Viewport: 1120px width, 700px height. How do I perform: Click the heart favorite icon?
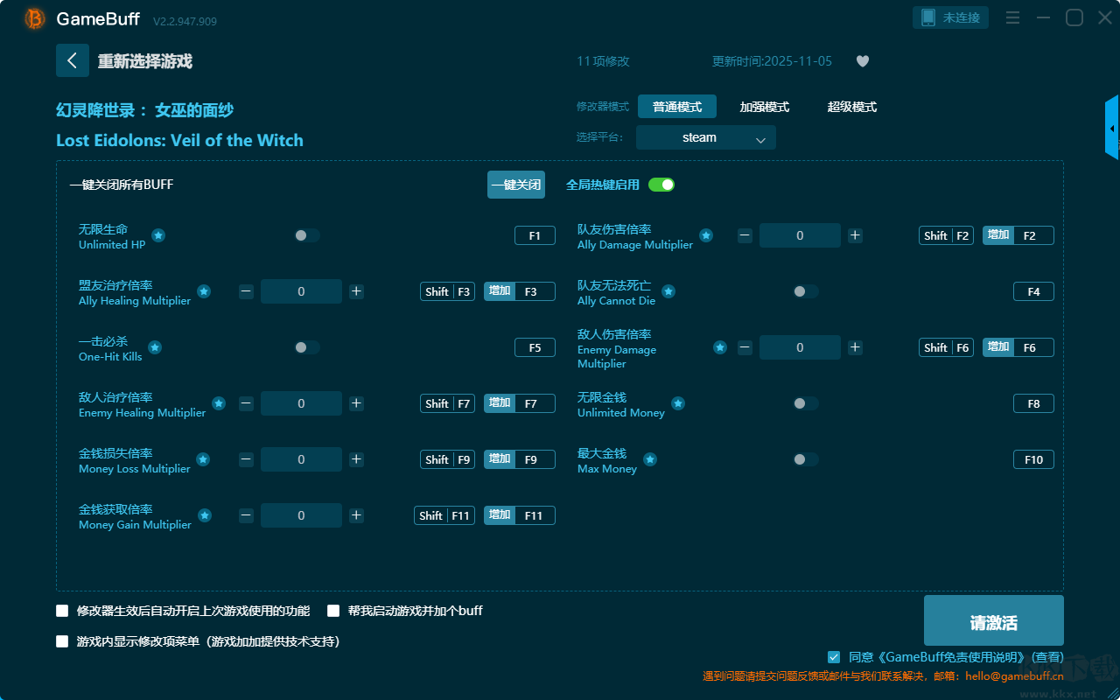click(862, 61)
